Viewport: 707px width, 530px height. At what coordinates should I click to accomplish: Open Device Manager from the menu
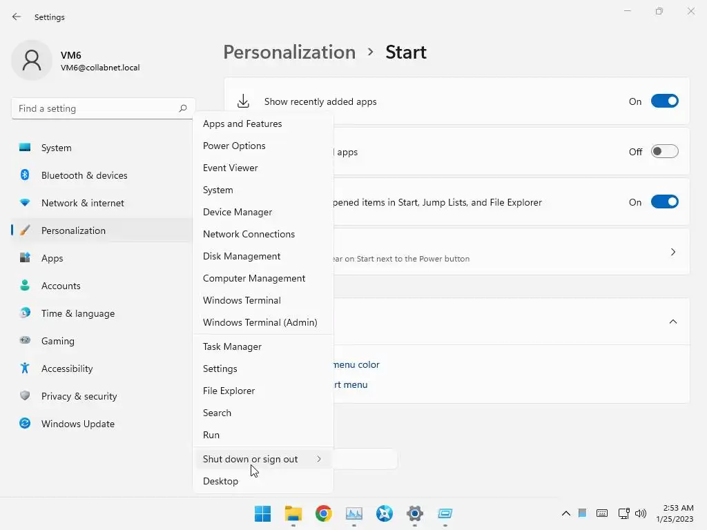coord(263,212)
